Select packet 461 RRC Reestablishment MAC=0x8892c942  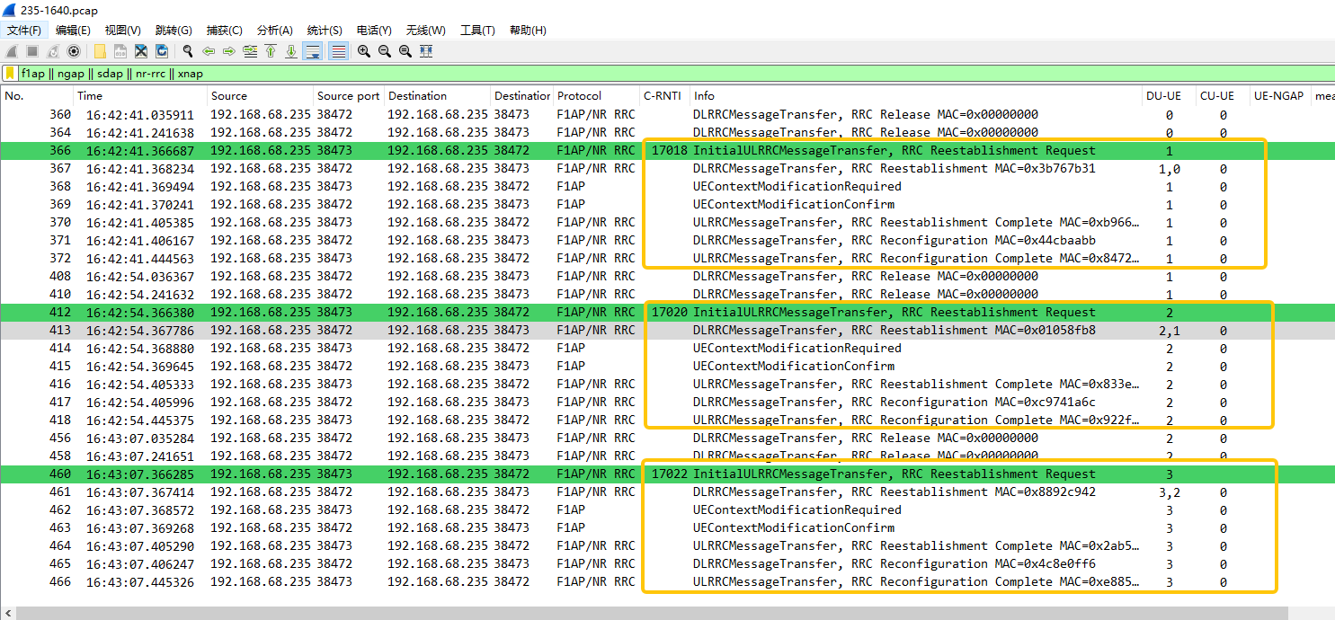(667, 492)
